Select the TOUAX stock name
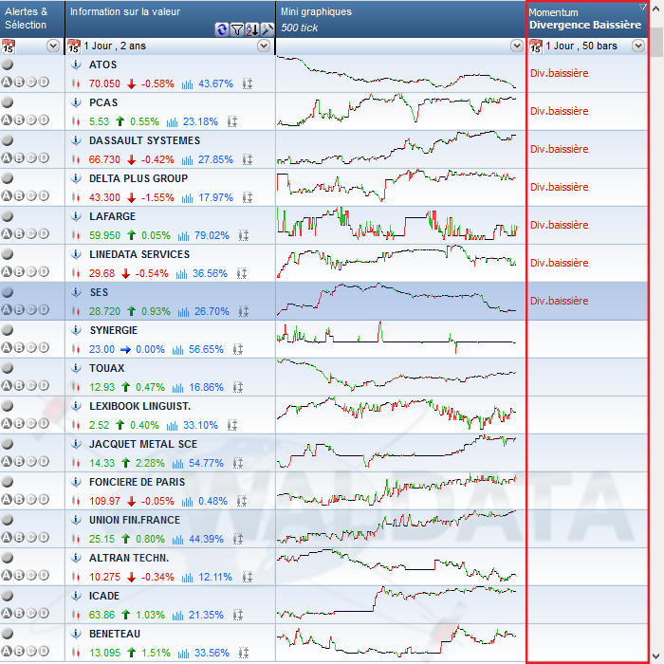 pos(106,368)
